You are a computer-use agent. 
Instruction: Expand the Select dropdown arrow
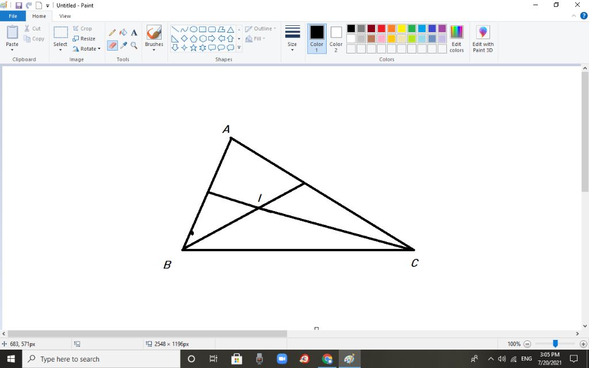[x=60, y=50]
